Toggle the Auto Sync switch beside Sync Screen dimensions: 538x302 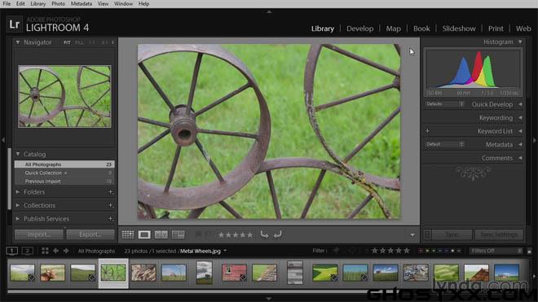tap(427, 234)
